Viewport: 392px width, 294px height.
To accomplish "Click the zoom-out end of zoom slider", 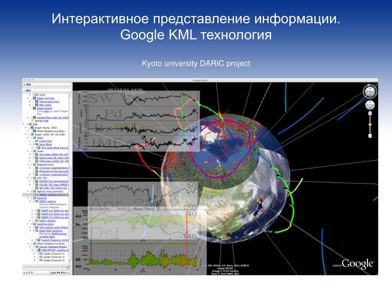I will tap(370, 136).
